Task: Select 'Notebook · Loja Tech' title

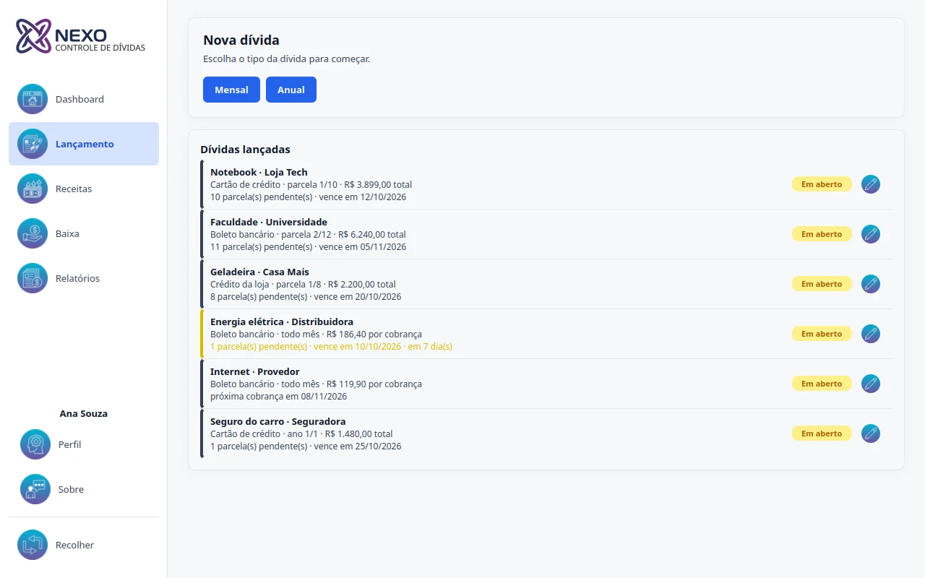Action: [259, 172]
